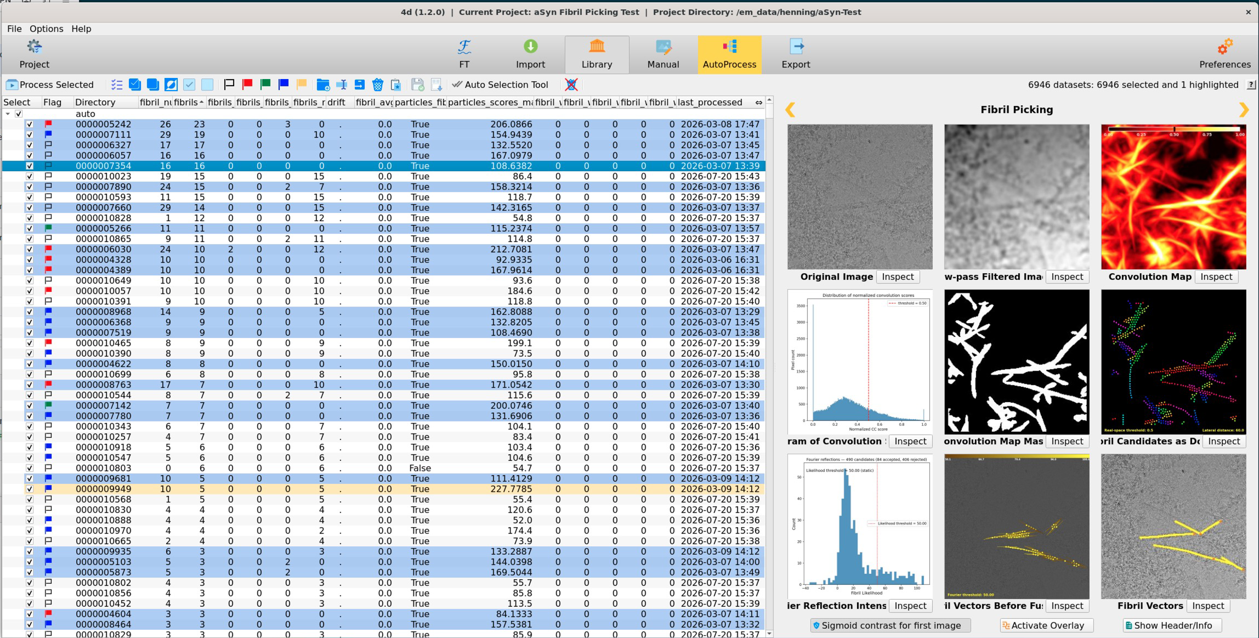This screenshot has height=638, width=1259.
Task: Open the Original Image thumbnail
Action: [860, 196]
